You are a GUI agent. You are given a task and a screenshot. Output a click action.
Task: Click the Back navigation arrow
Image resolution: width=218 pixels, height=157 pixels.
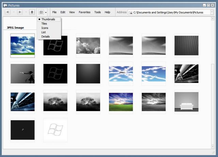[x=7, y=12]
